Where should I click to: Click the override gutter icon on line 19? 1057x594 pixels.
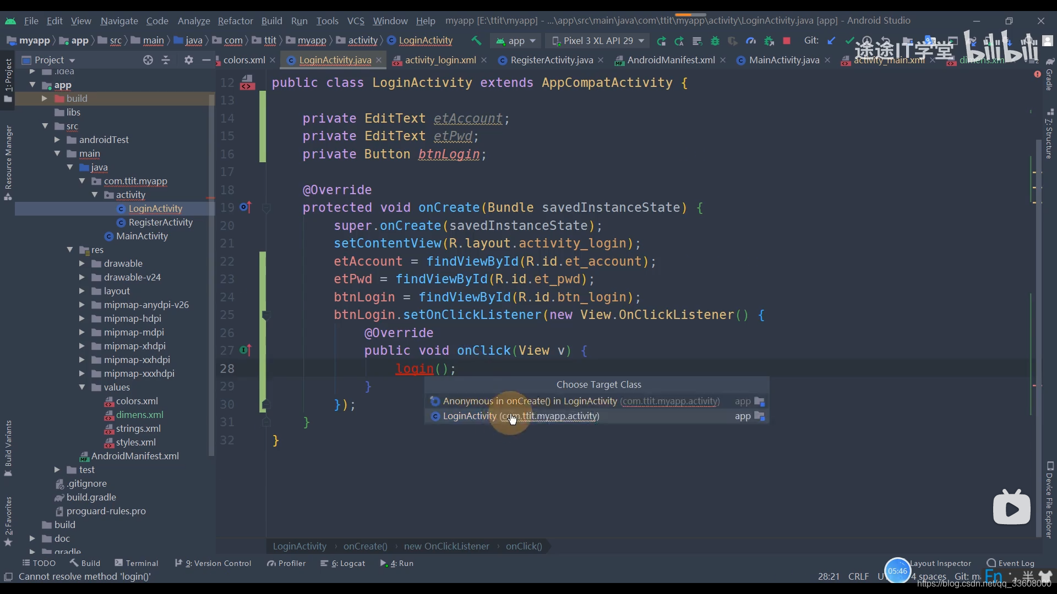246,207
